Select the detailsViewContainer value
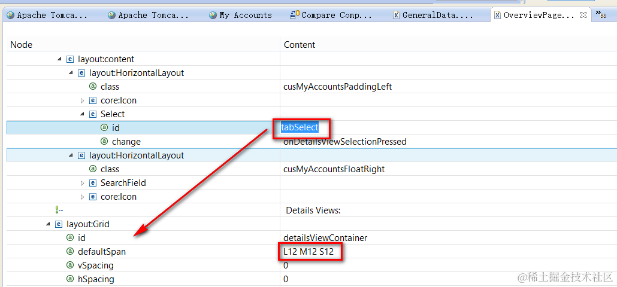 coord(325,238)
